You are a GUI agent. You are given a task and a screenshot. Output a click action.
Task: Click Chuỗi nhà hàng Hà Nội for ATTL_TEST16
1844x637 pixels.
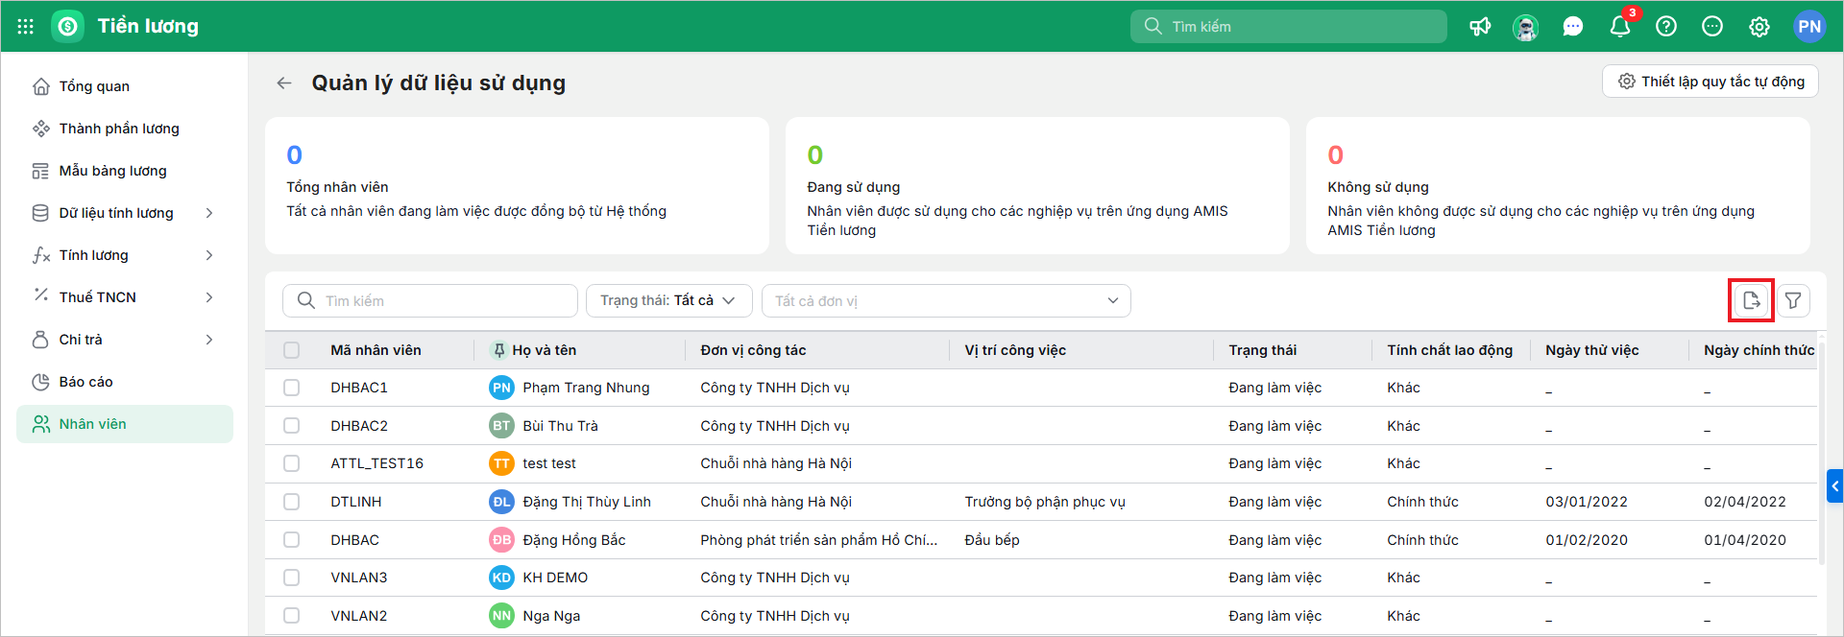[776, 463]
